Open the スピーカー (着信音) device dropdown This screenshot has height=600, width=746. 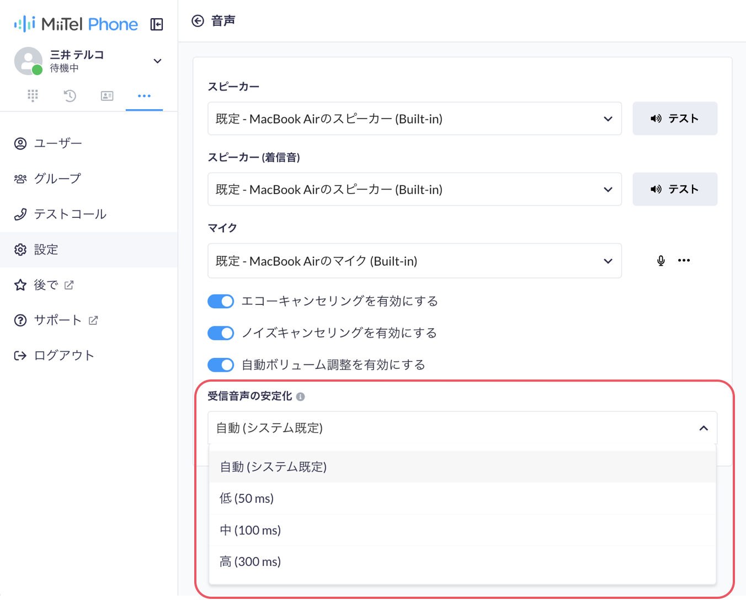click(414, 189)
